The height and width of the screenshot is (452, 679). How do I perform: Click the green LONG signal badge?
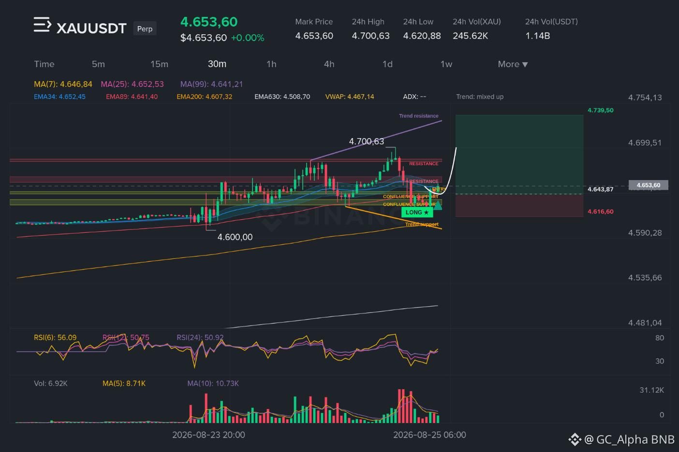pyautogui.click(x=417, y=212)
